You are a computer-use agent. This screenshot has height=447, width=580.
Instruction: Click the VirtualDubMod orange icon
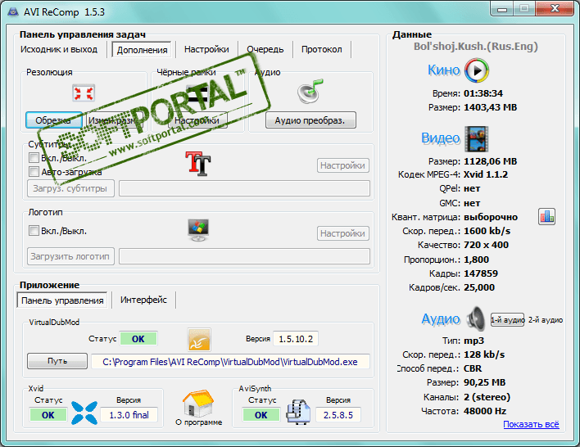click(199, 340)
